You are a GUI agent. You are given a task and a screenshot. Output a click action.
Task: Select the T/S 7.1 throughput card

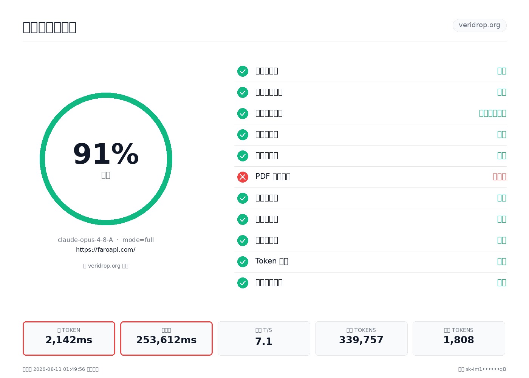[264, 338]
